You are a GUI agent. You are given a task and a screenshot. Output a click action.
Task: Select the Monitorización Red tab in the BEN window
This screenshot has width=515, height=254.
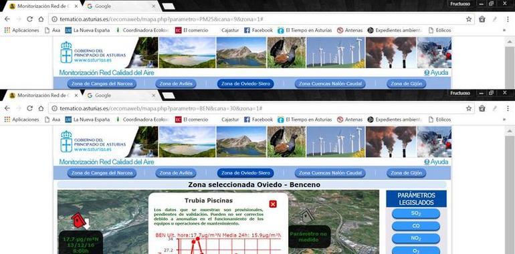pos(42,96)
